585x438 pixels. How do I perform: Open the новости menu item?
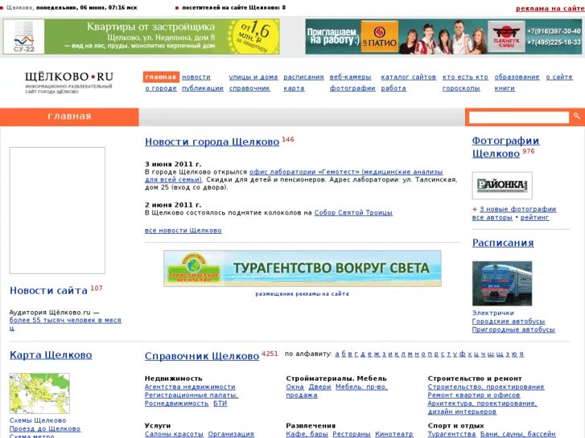pos(196,77)
